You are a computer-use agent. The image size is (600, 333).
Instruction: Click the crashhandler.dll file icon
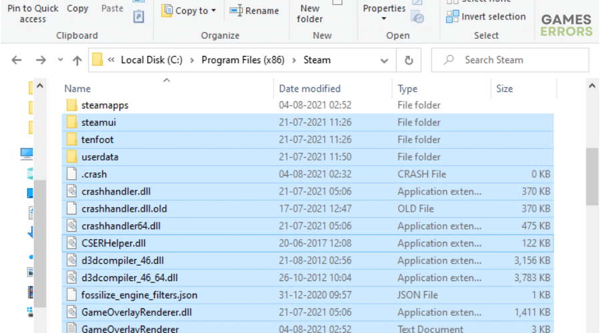point(71,191)
